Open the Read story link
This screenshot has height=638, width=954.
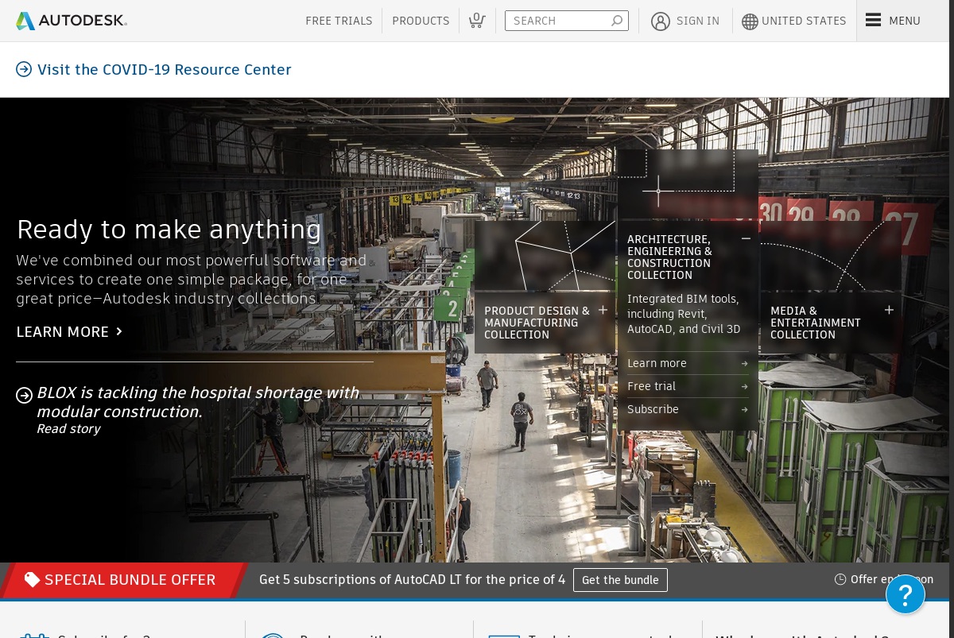point(68,429)
